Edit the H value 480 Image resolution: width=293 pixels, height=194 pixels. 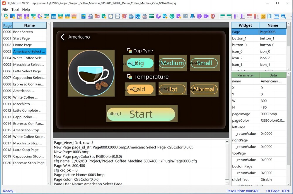pyautogui.click(x=273, y=107)
